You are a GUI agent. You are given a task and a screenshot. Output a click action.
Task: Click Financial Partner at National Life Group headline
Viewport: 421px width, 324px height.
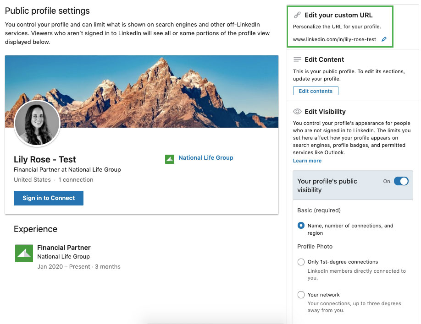pos(67,170)
